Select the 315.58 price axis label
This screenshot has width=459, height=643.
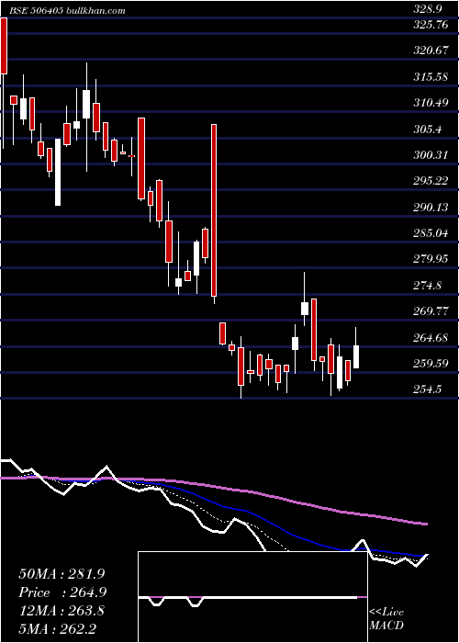tap(431, 76)
